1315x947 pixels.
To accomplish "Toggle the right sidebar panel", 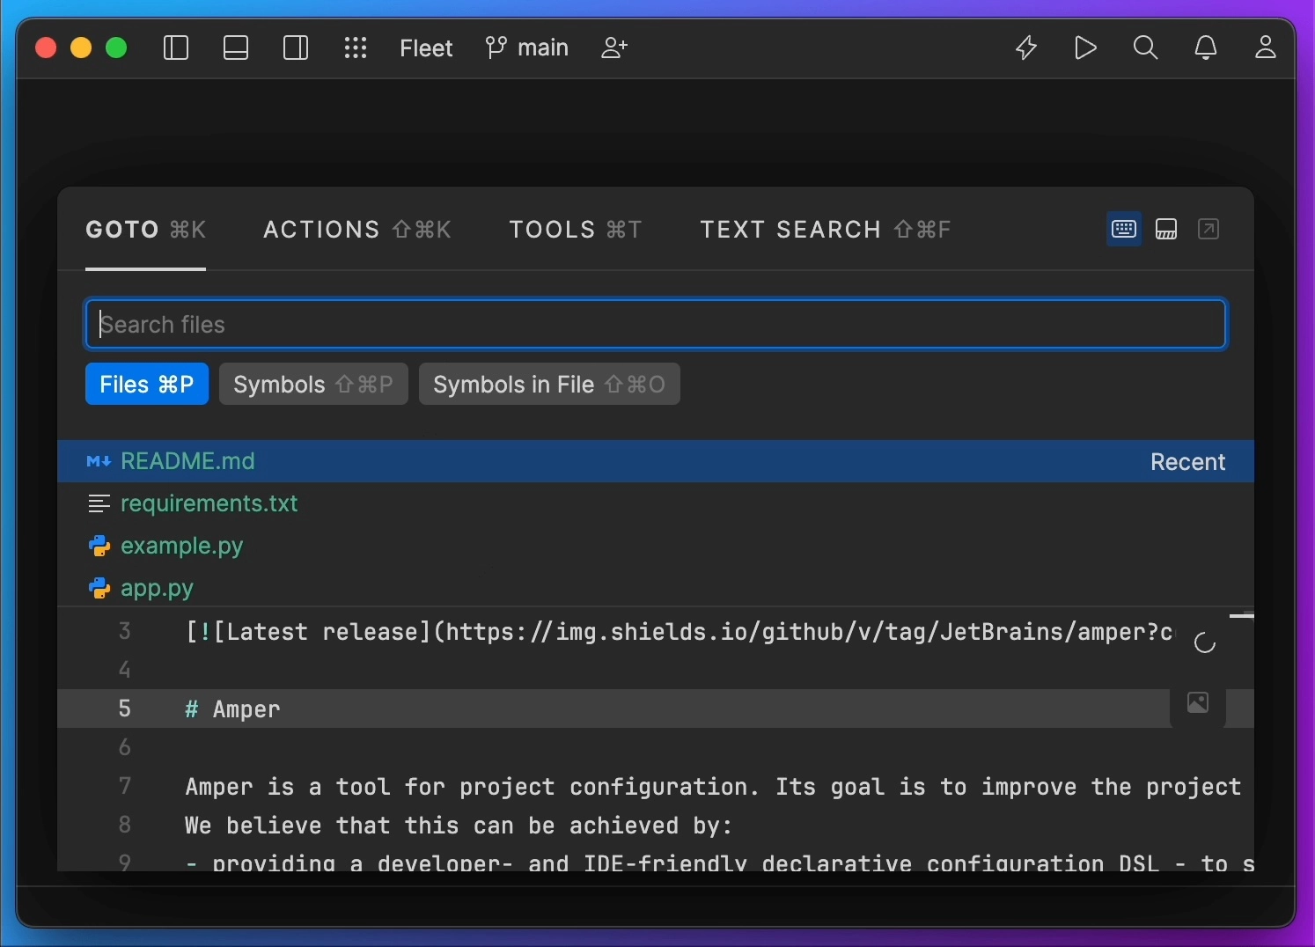I will 296,48.
